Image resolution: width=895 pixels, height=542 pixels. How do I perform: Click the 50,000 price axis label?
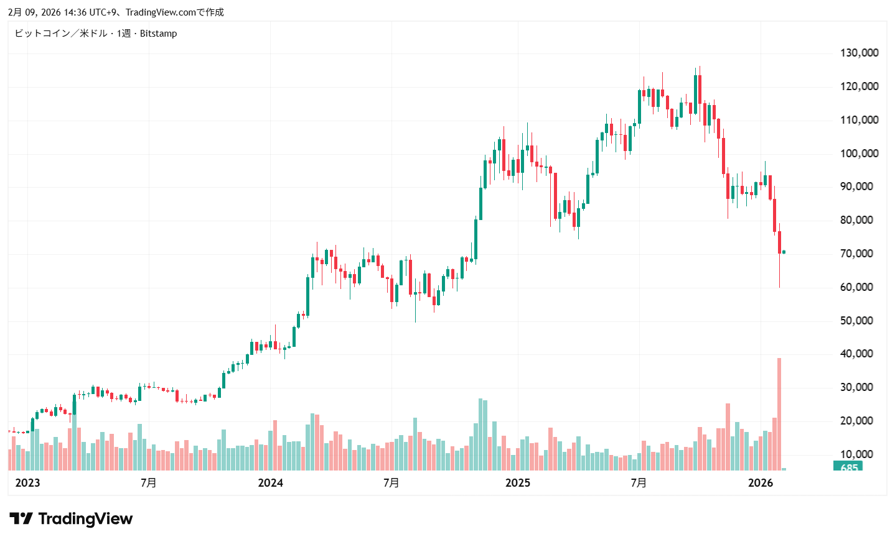(x=856, y=321)
